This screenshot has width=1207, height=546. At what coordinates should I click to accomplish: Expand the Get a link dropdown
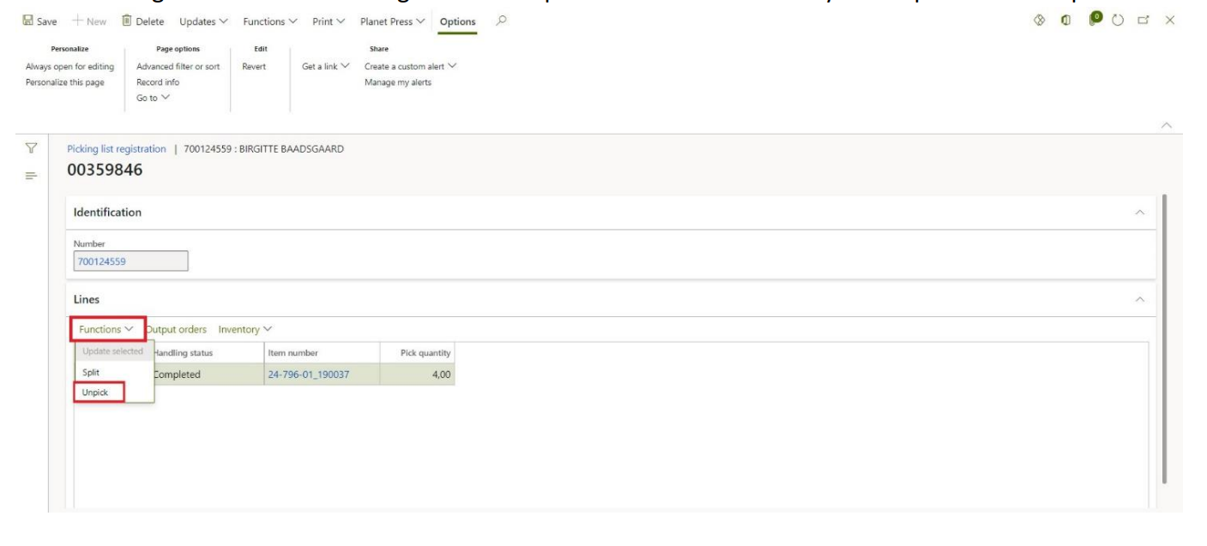click(x=325, y=67)
